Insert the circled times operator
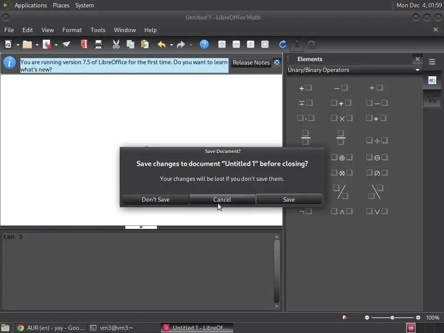This screenshot has height=333, width=444. [x=342, y=173]
